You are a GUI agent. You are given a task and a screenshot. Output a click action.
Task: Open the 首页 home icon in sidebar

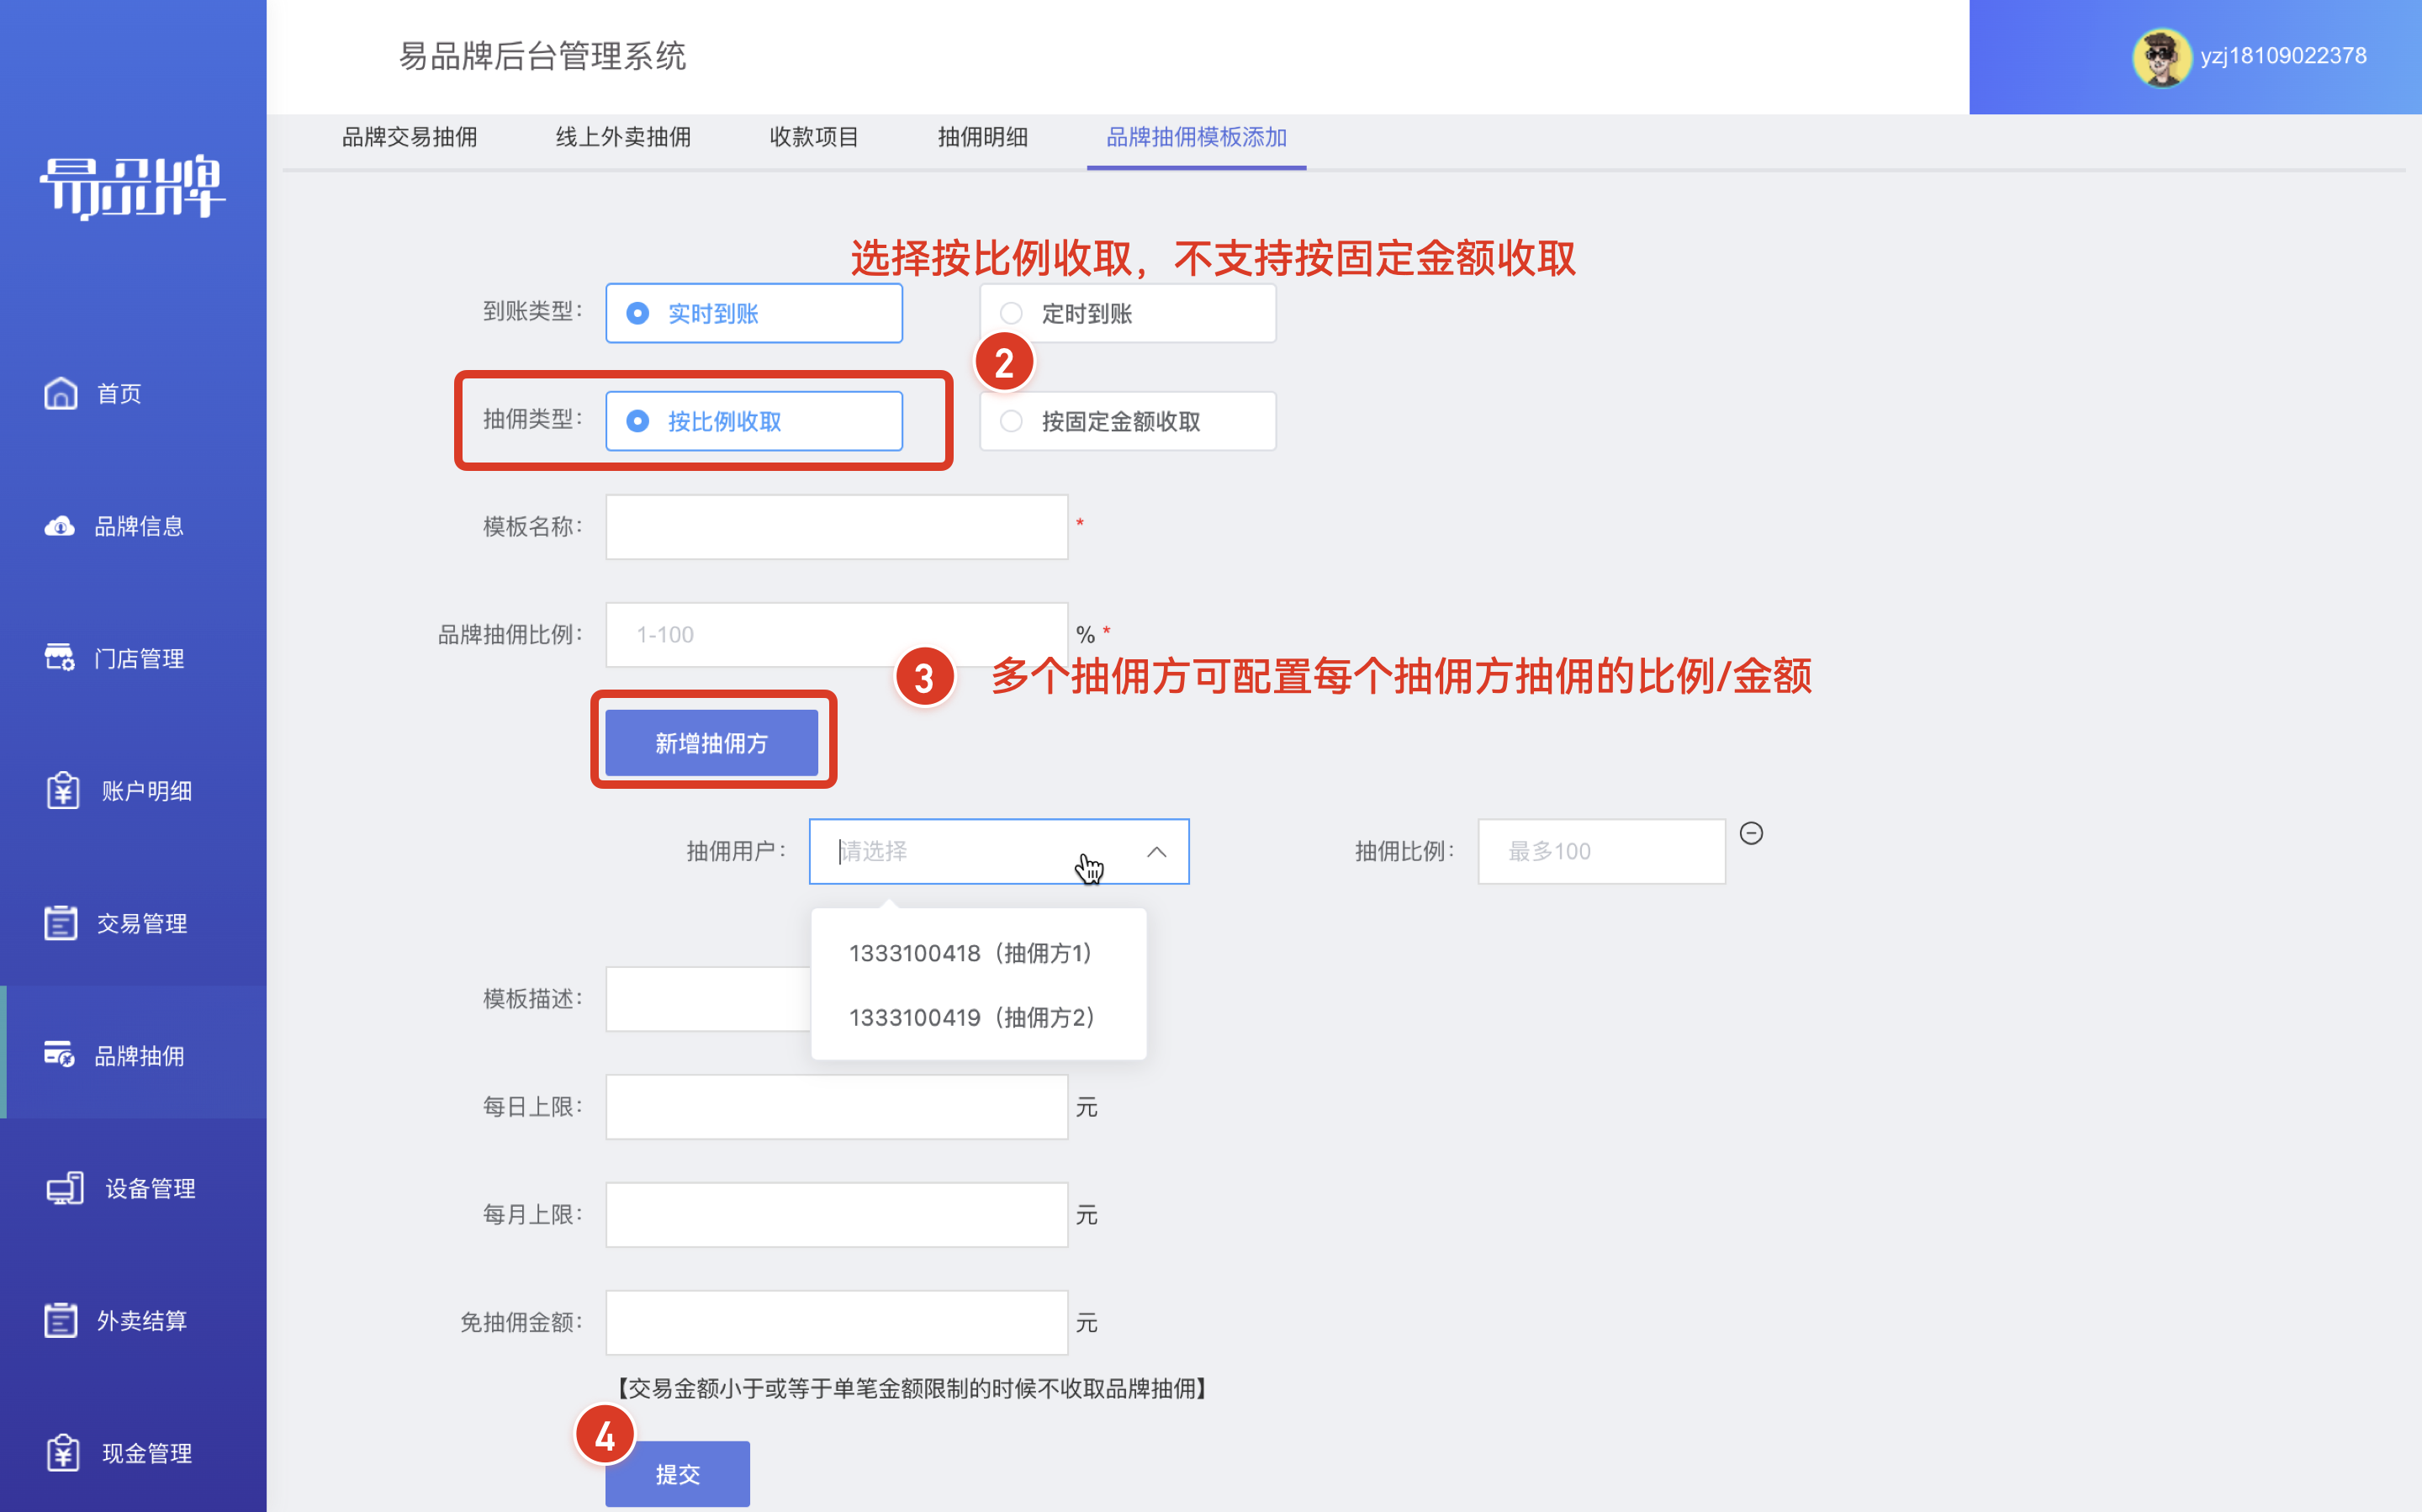point(60,393)
